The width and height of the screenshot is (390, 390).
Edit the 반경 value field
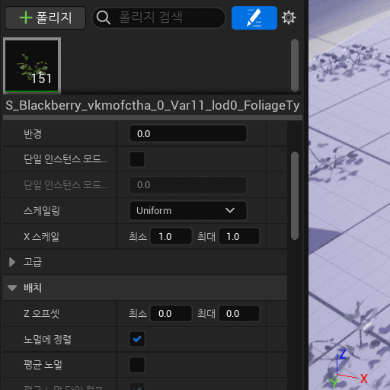188,133
